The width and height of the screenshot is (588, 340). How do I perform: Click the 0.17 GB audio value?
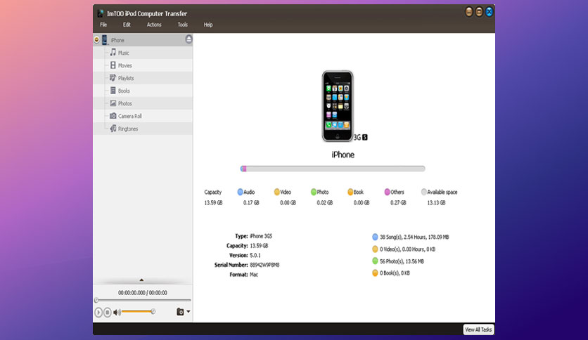251,203
